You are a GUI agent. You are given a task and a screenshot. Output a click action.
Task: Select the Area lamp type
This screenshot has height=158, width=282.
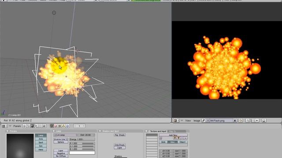41,139
